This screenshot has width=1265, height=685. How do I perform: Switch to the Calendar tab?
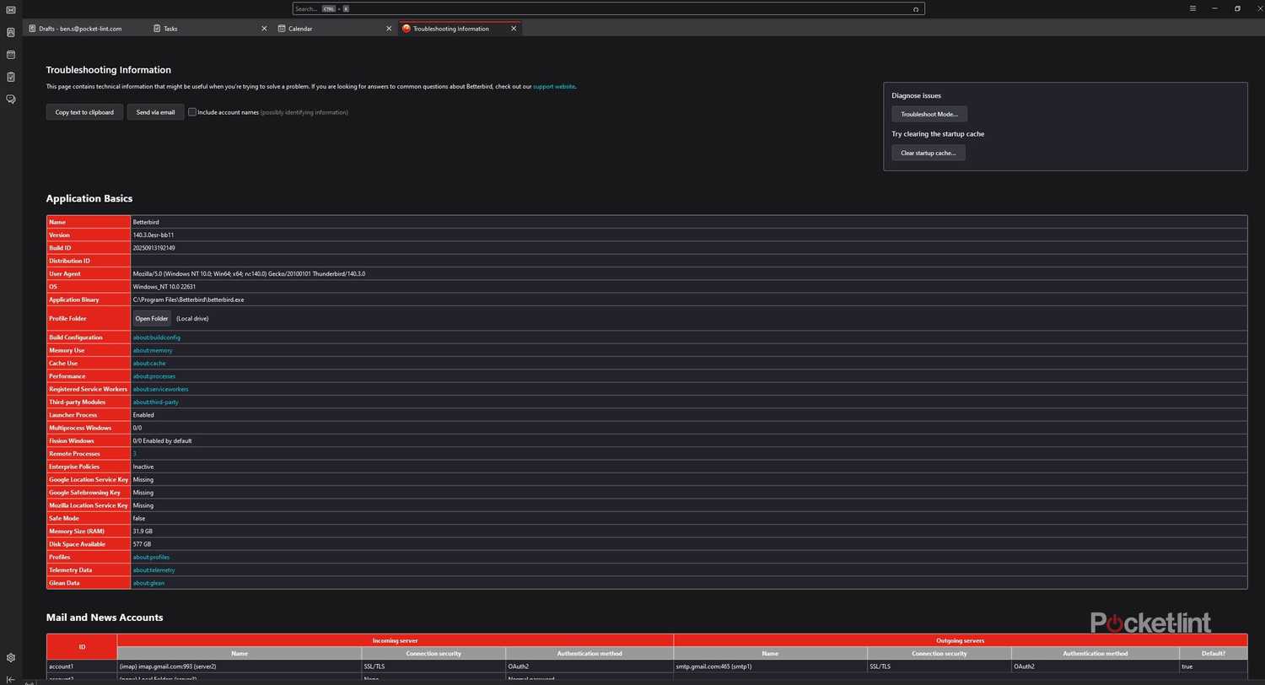[300, 28]
